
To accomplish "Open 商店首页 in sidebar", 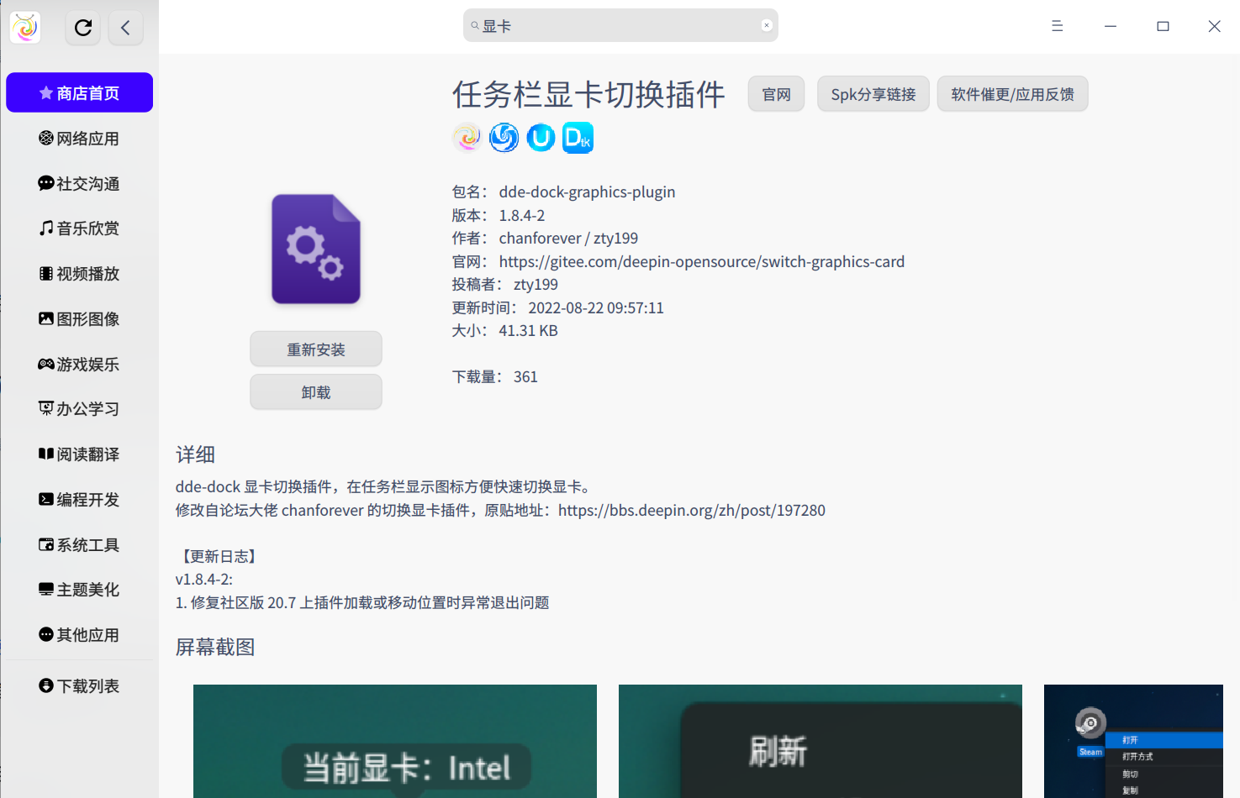I will 80,92.
